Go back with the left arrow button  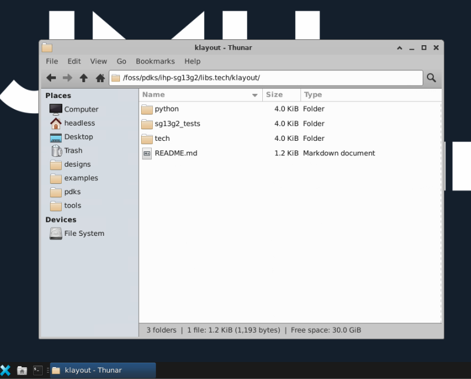point(51,78)
